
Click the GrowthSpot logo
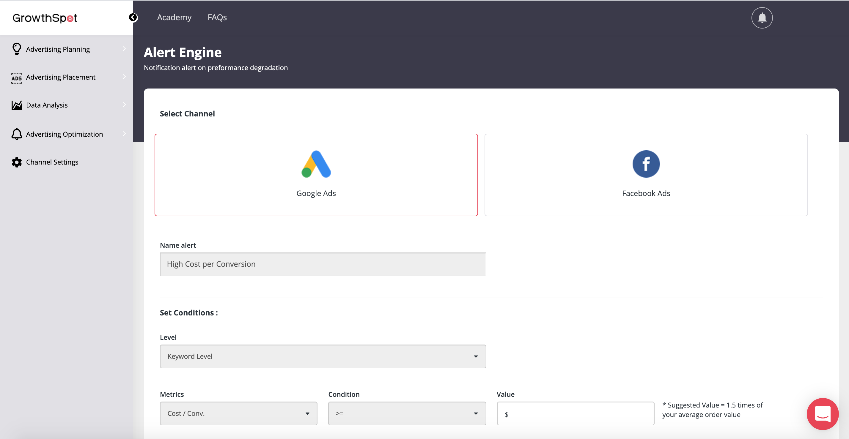[x=45, y=18]
